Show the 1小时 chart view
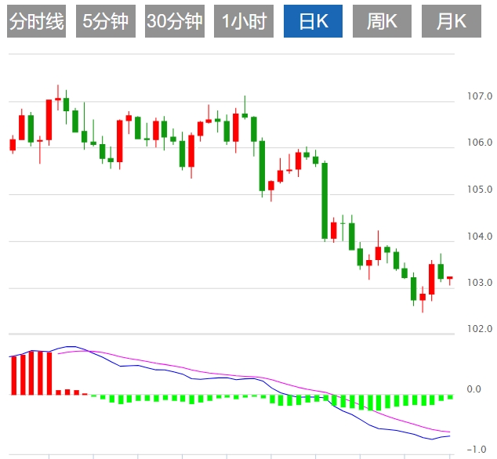This screenshot has width=497, height=459. pos(243,22)
